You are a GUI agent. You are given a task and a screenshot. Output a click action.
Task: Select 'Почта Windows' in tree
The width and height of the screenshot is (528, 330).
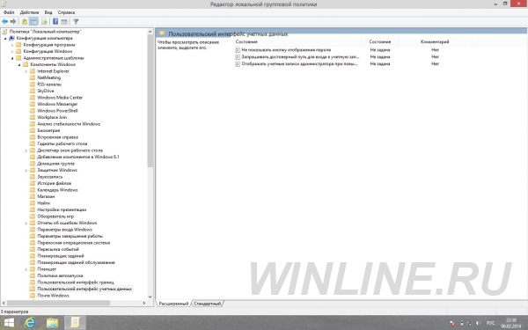[53, 296]
